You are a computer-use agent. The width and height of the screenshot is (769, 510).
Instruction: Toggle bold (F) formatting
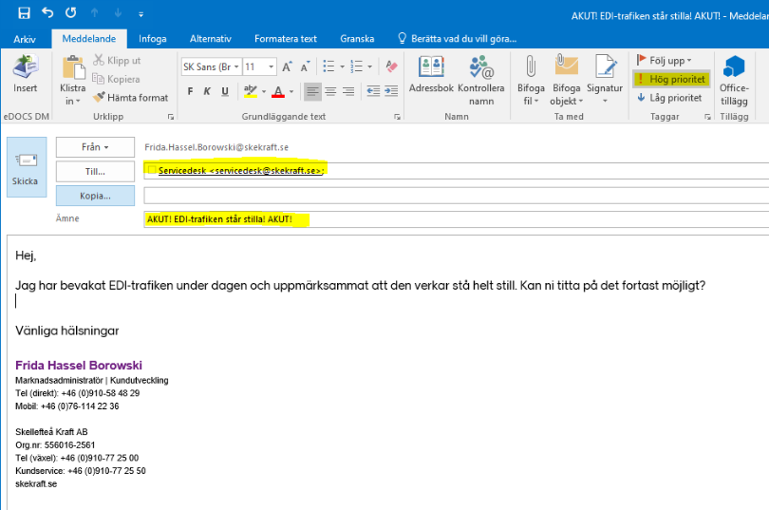(x=190, y=92)
